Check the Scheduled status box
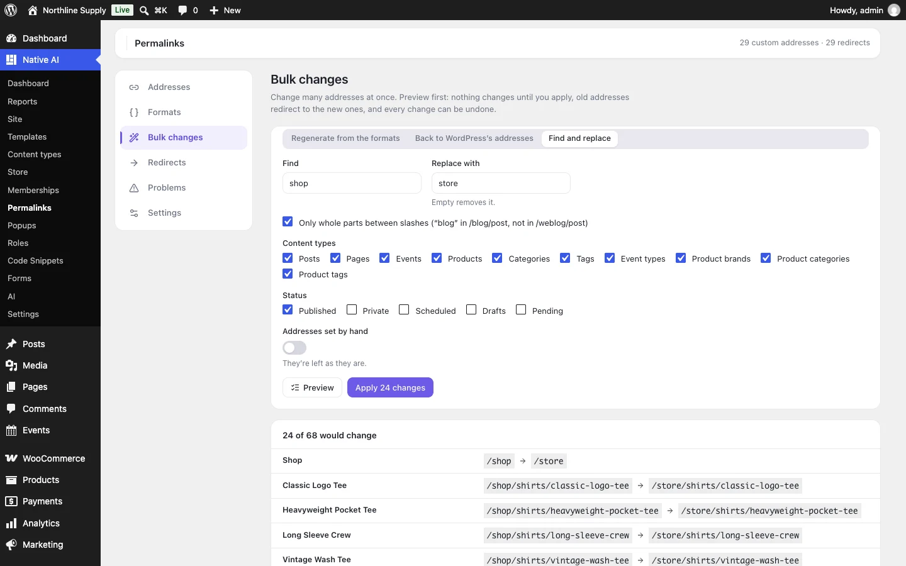906x566 pixels. click(404, 309)
